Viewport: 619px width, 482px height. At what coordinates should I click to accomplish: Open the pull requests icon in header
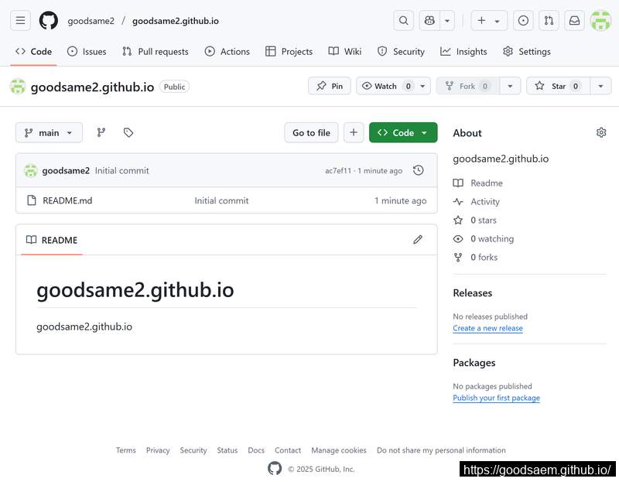tap(549, 21)
